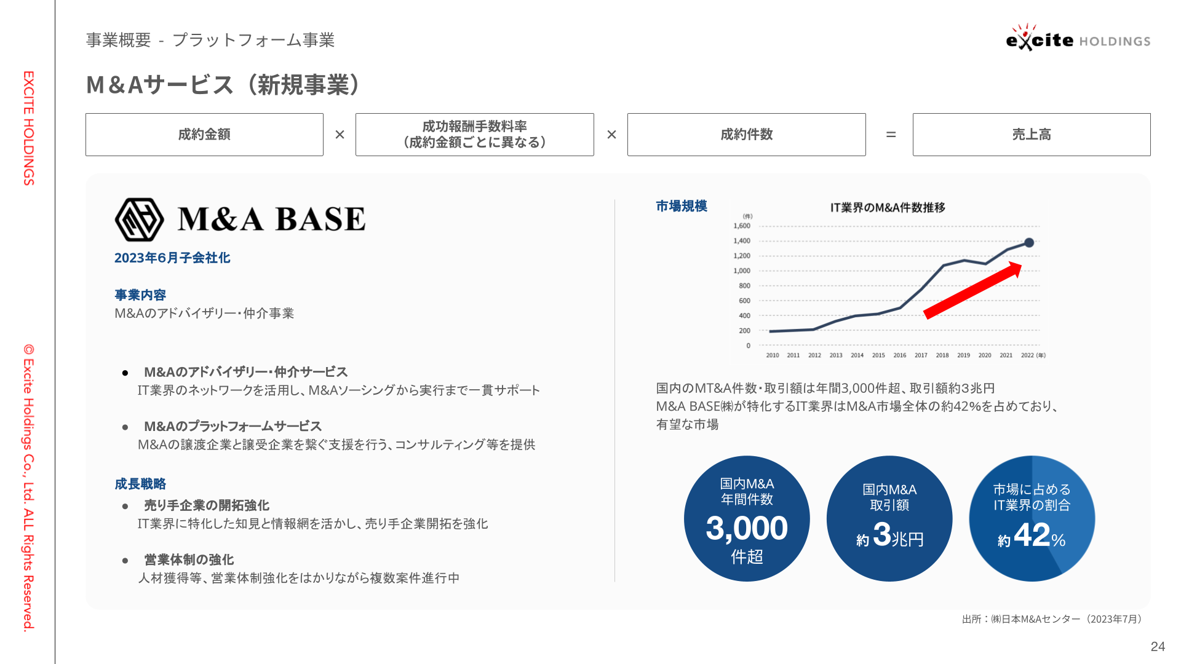Click 売り手企業の開拓強化 bullet
1181x664 pixels.
tap(207, 505)
